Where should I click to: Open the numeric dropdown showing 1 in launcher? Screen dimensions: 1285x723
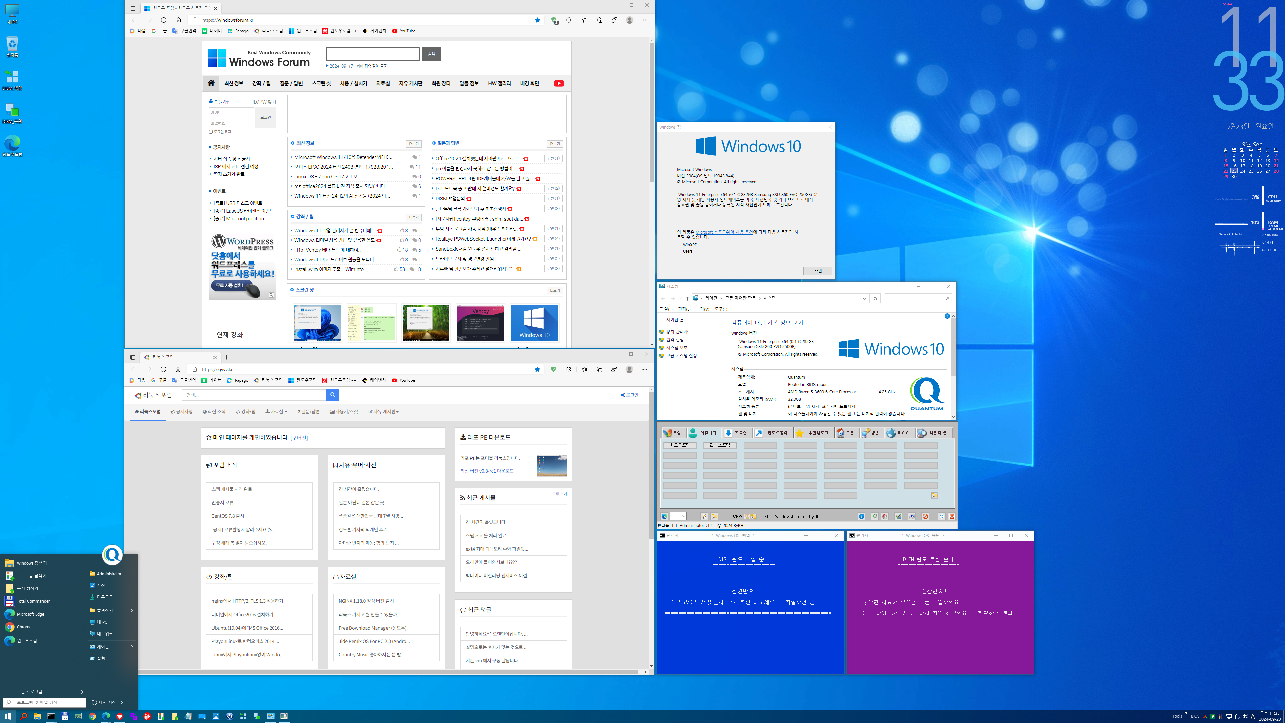[x=678, y=516]
